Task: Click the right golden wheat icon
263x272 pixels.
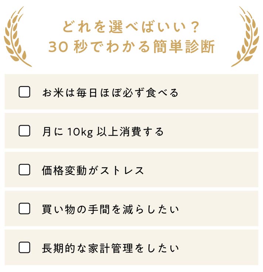Action: pyautogui.click(x=245, y=37)
